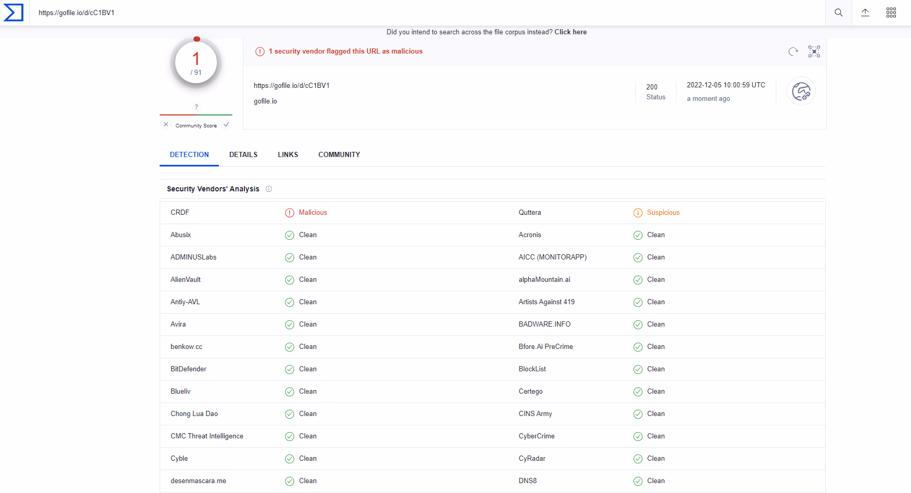Switch to the DETECTION tab
Image resolution: width=911 pixels, height=493 pixels.
coord(189,154)
